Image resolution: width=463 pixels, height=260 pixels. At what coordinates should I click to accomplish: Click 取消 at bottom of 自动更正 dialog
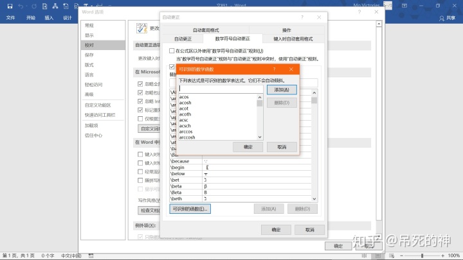tap(310, 230)
